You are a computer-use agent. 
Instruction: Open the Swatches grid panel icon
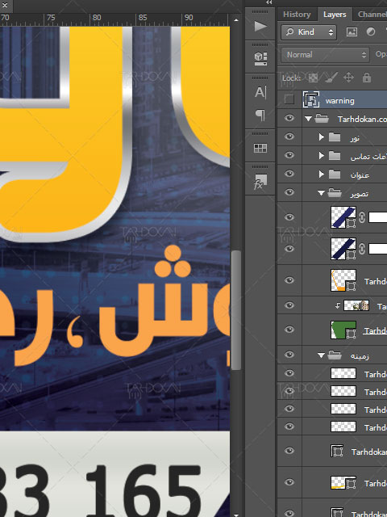coord(260,148)
